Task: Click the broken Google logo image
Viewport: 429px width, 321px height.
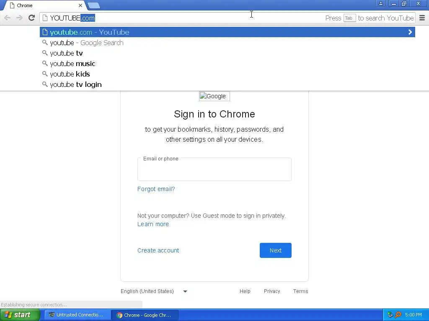Action: (214, 96)
